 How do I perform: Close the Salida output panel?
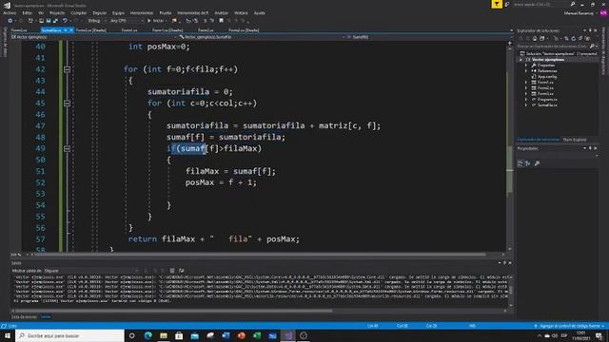(510, 263)
